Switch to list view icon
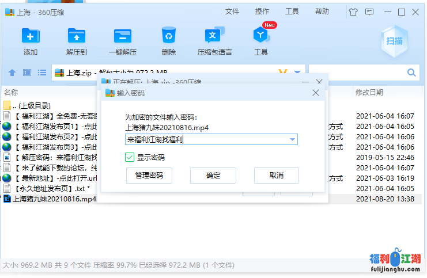This screenshot has height=278, width=427. click(42, 73)
